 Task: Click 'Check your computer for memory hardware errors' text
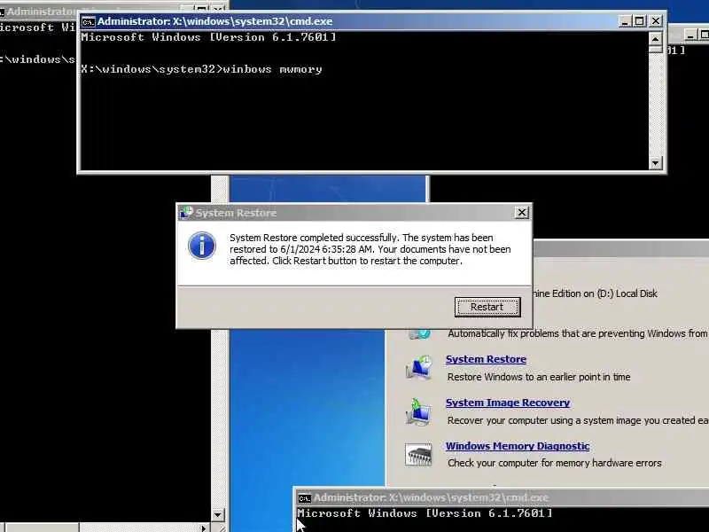(555, 463)
